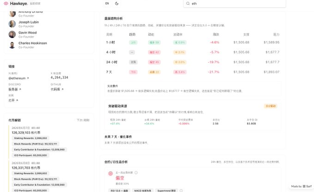Select 1 小时 row support '$1,505.68'
The width and height of the screenshot is (314, 192).
click(x=242, y=42)
